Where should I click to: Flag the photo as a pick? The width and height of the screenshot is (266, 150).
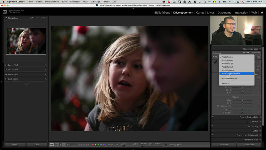tap(71, 144)
